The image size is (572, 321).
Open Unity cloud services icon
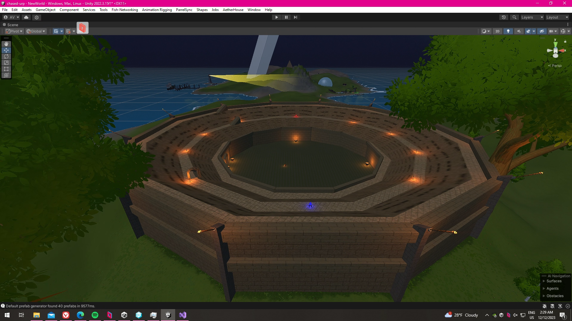(x=26, y=17)
